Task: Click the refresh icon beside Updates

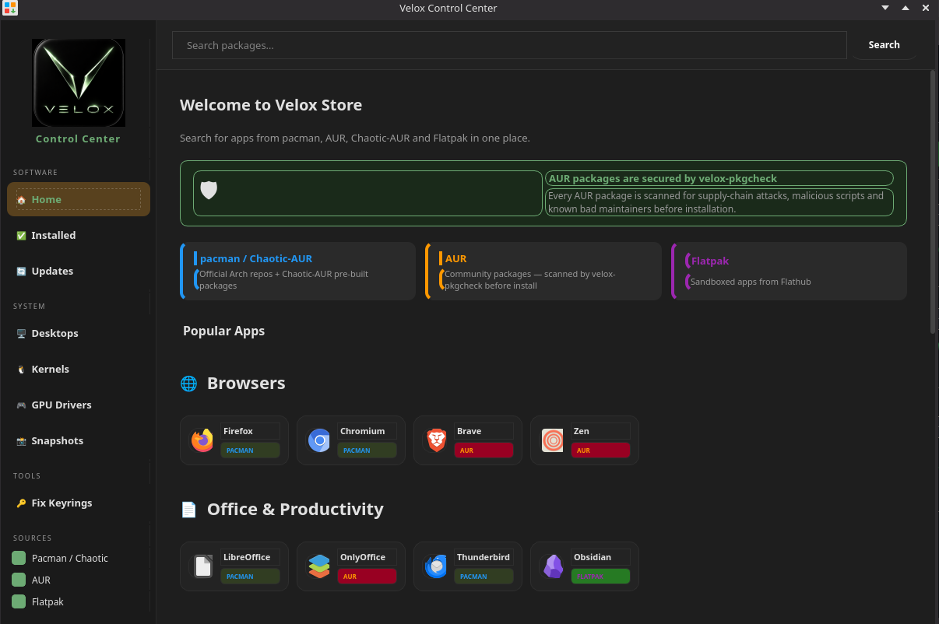Action: [21, 272]
